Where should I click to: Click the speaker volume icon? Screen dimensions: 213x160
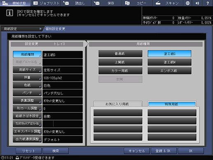197,3
